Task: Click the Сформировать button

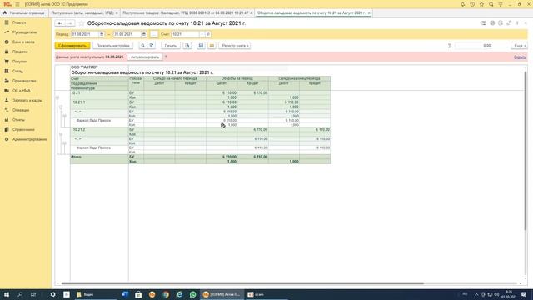Action: point(72,46)
